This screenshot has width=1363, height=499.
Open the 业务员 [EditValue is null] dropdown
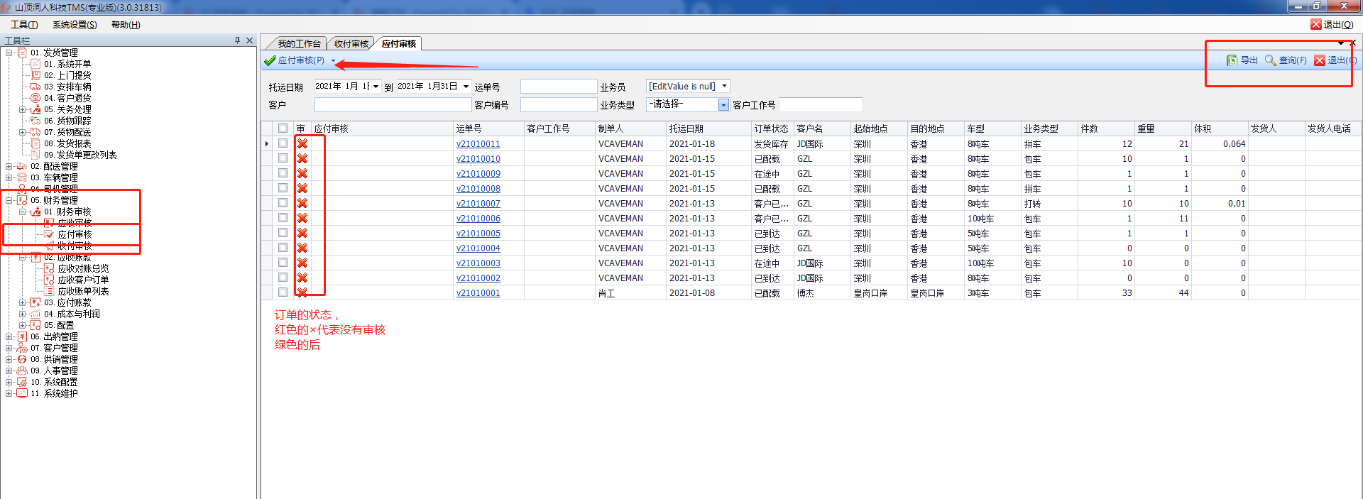724,87
